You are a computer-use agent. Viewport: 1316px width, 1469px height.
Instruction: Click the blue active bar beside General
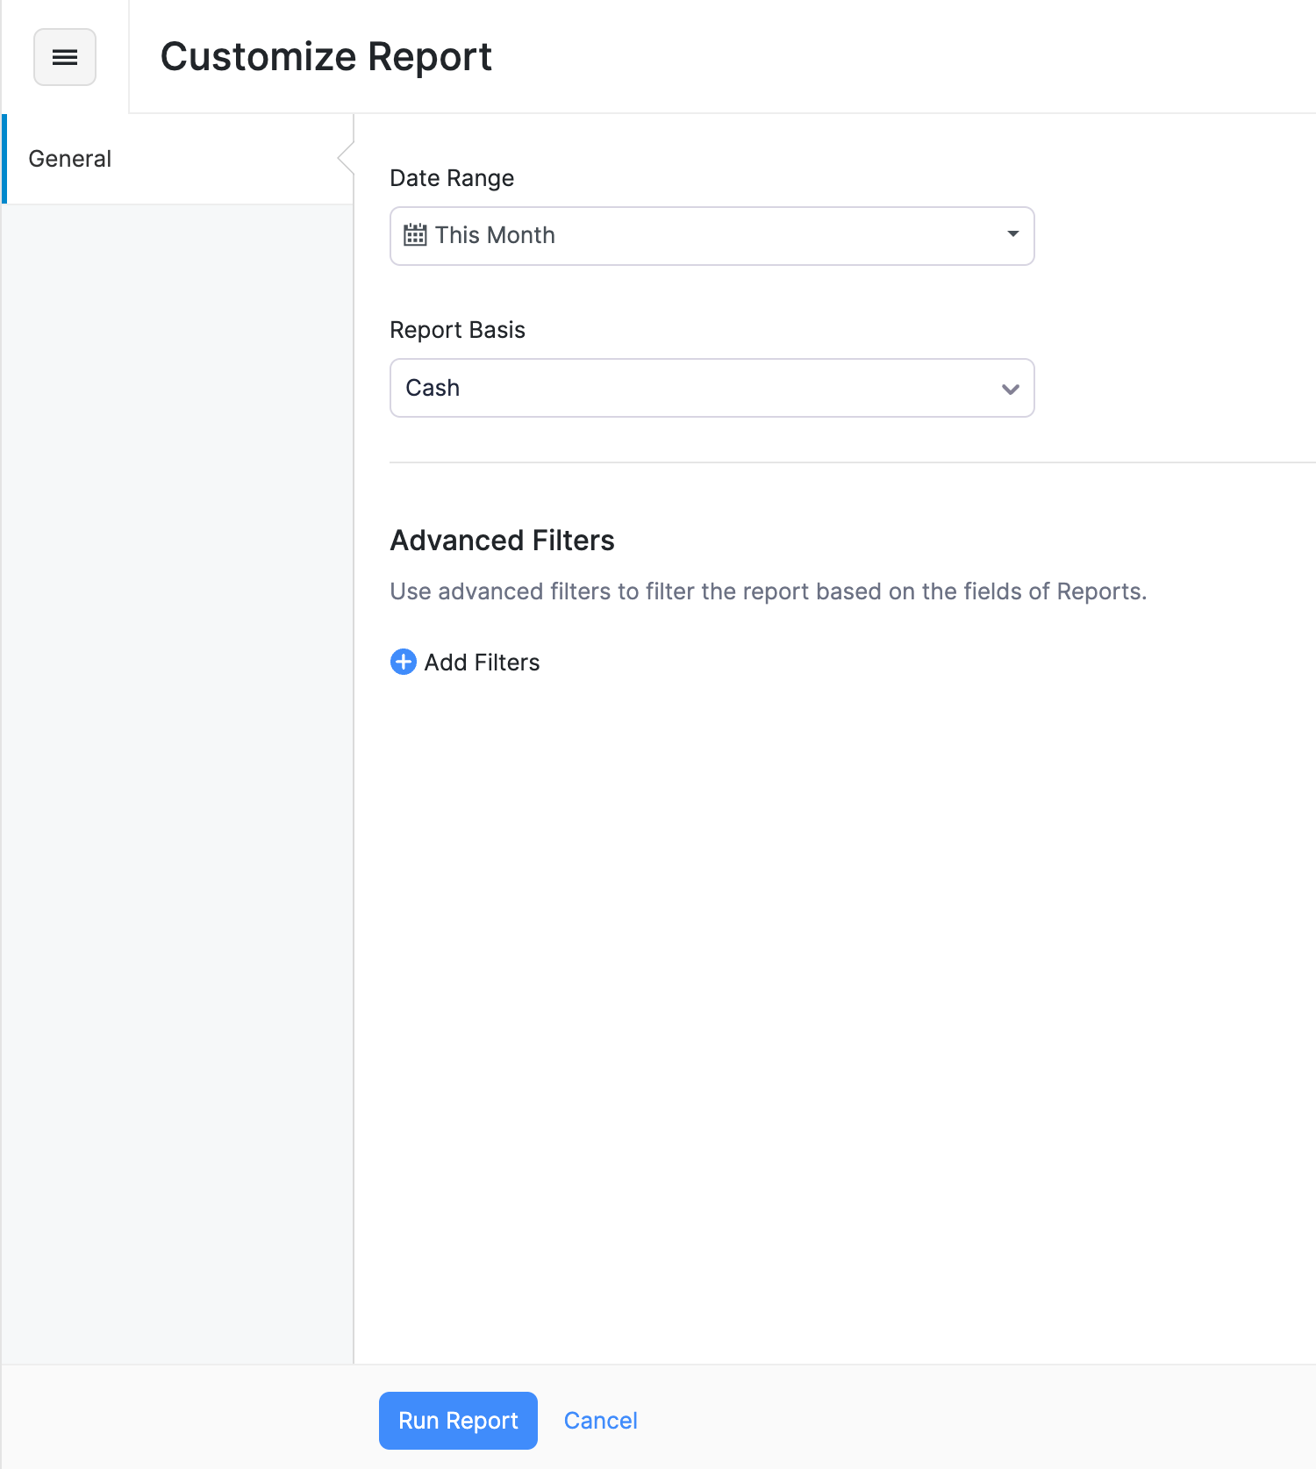click(4, 159)
